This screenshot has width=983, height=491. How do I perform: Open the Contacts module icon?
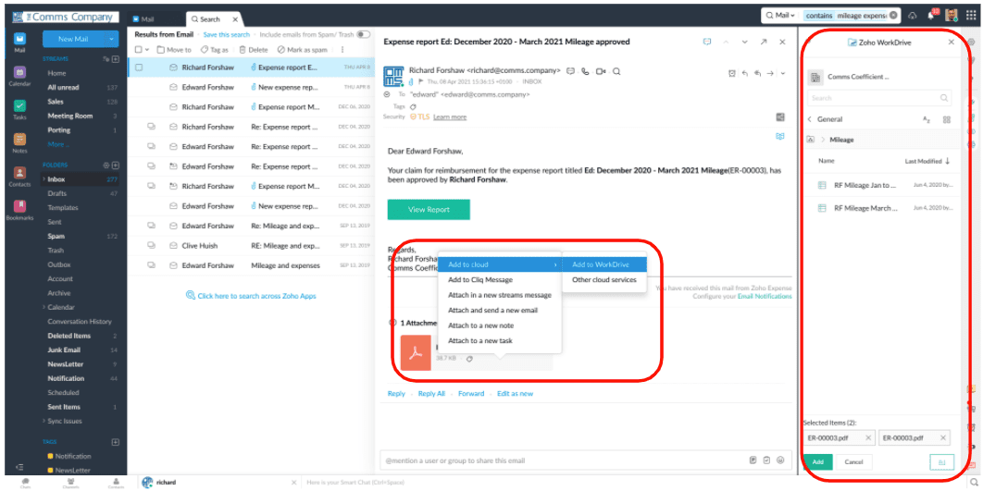point(19,176)
